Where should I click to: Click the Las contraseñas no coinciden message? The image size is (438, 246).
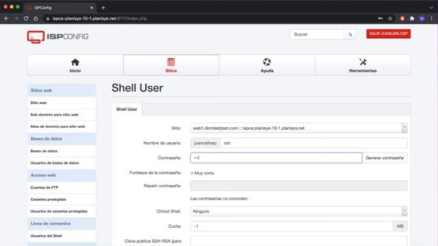219,199
